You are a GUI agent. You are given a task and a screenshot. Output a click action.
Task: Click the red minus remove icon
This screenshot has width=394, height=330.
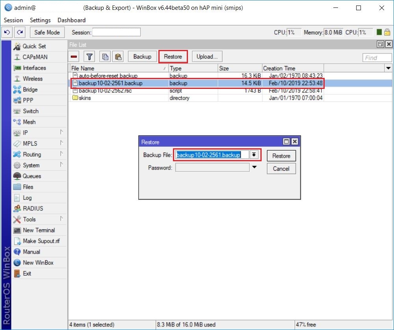point(73,56)
